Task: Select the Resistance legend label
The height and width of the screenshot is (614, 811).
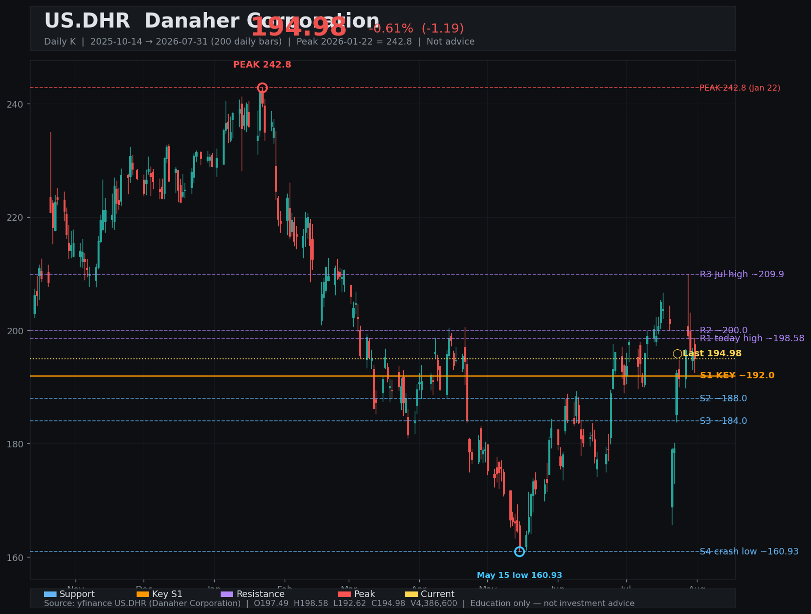Action: pos(260,594)
